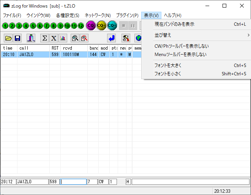Click the rcvd column header
This screenshot has height=195, width=251.
pos(74,48)
